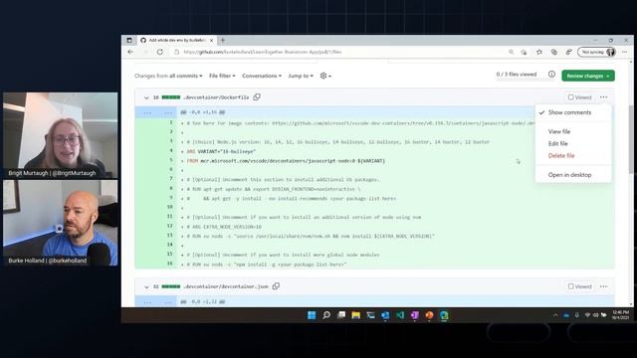Screen dimensions: 637x358
Task: Open Microsoft Edge from taskbar
Action: (x=444, y=315)
